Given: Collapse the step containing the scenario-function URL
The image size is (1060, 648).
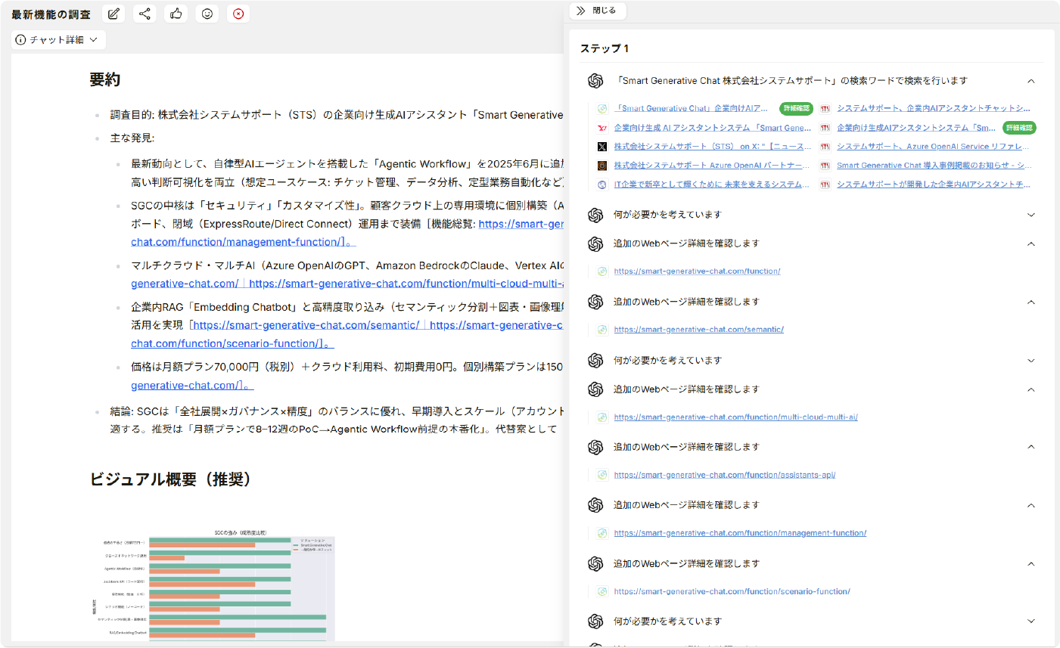Looking at the screenshot, I should point(1030,564).
